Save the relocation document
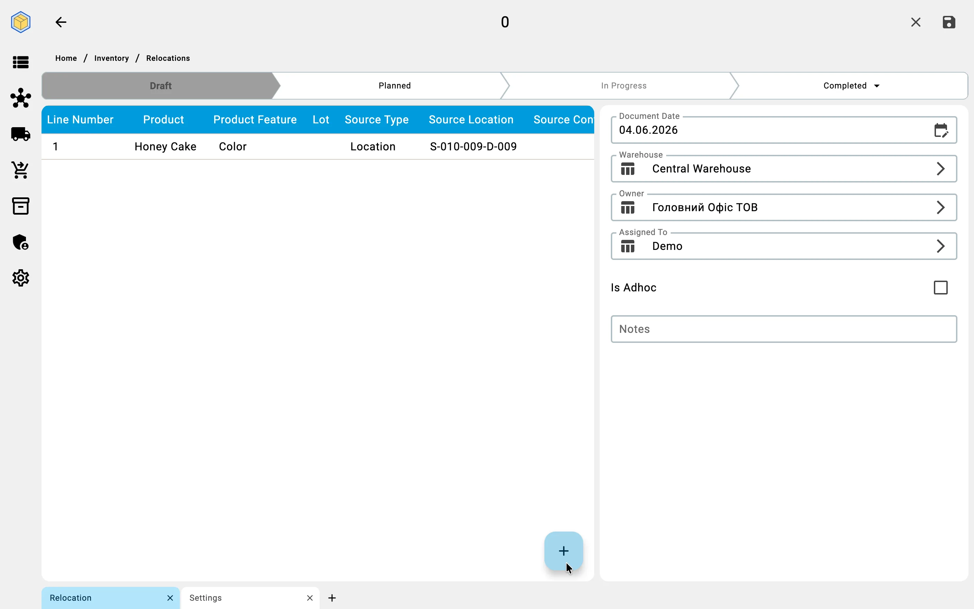 (949, 22)
